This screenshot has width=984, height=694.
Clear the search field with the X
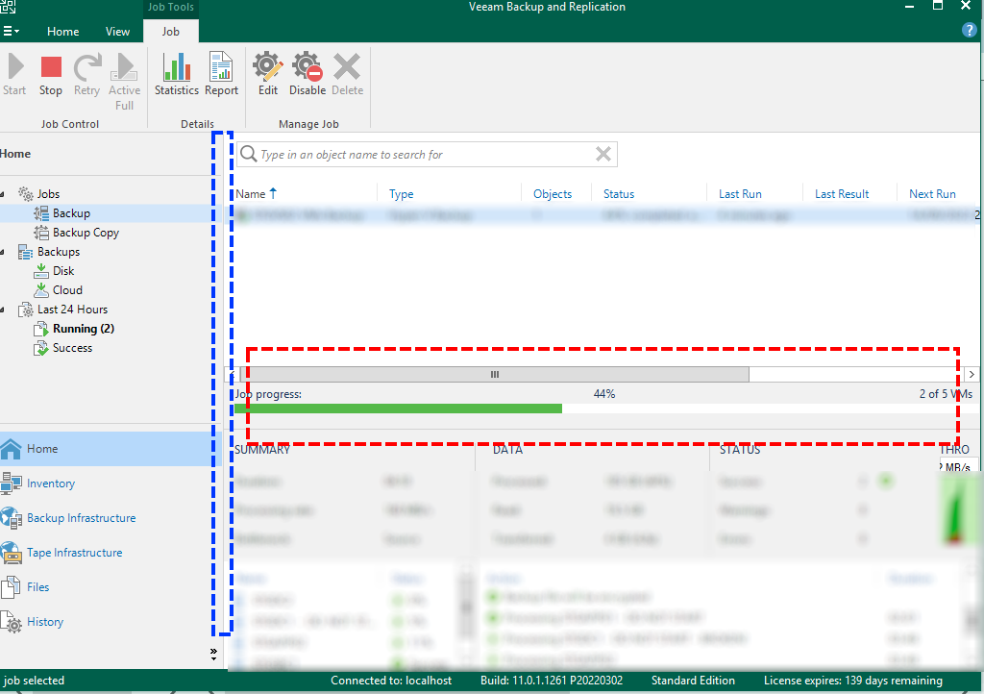[x=603, y=155]
